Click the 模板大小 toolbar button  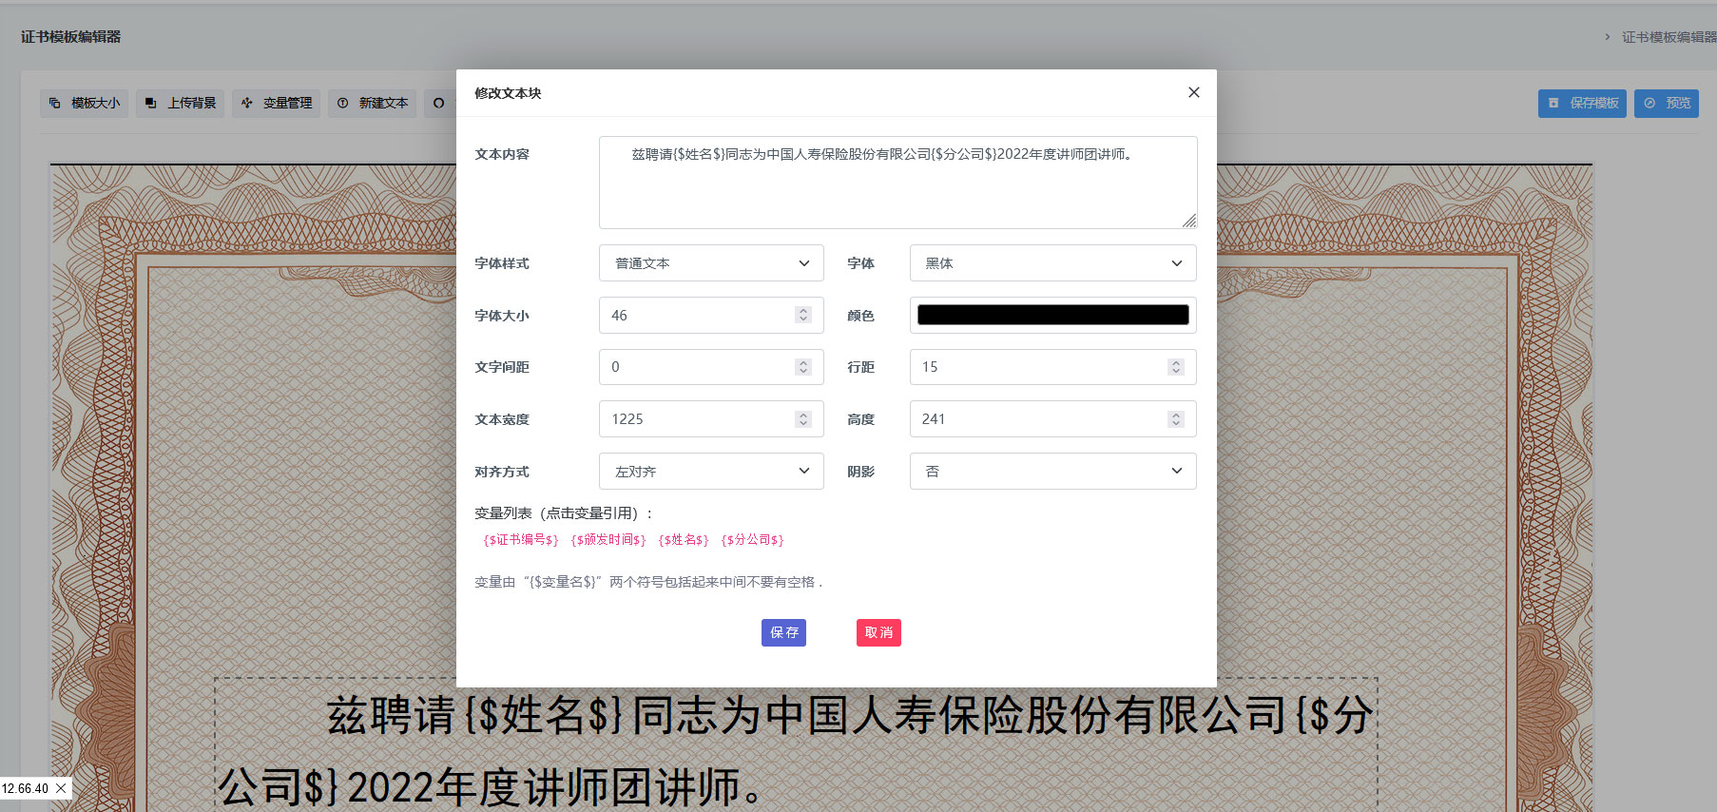tap(85, 103)
